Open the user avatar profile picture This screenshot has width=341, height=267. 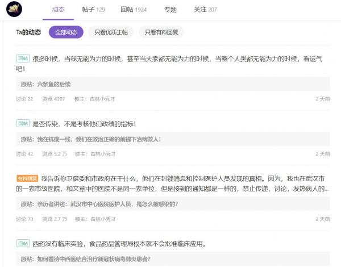[x=14, y=9]
